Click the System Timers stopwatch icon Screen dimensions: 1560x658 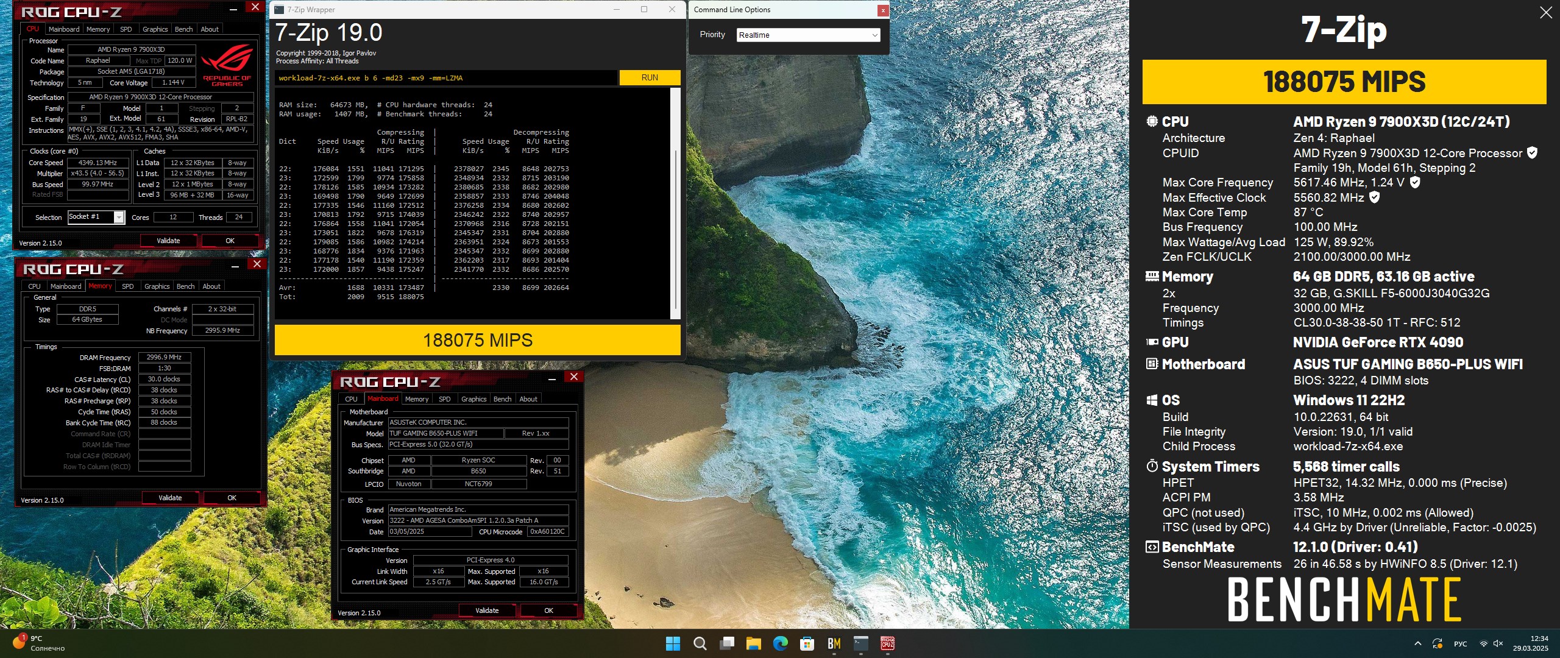(1152, 466)
